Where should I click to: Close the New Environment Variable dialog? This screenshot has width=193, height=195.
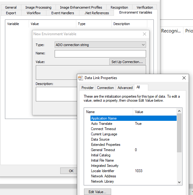145,34
